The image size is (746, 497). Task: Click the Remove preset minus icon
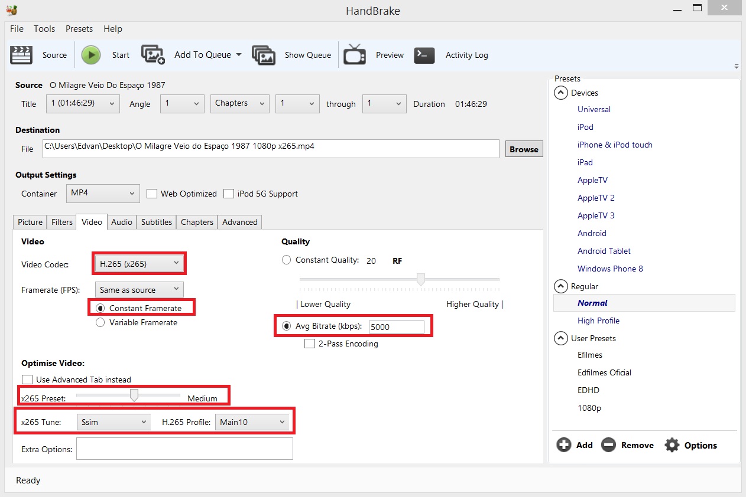click(x=608, y=445)
